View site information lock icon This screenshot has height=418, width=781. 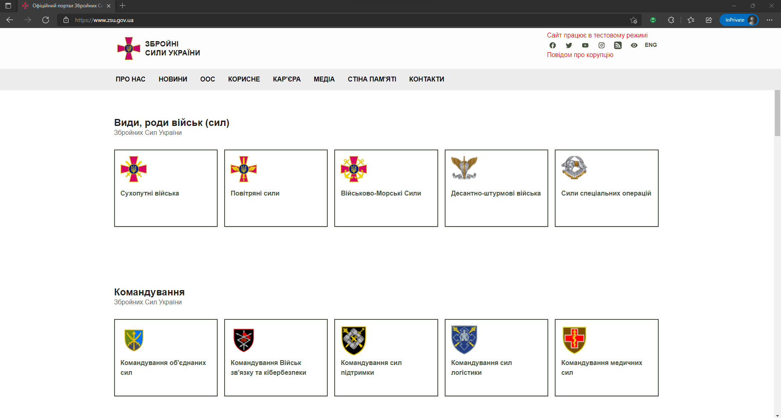coord(66,20)
